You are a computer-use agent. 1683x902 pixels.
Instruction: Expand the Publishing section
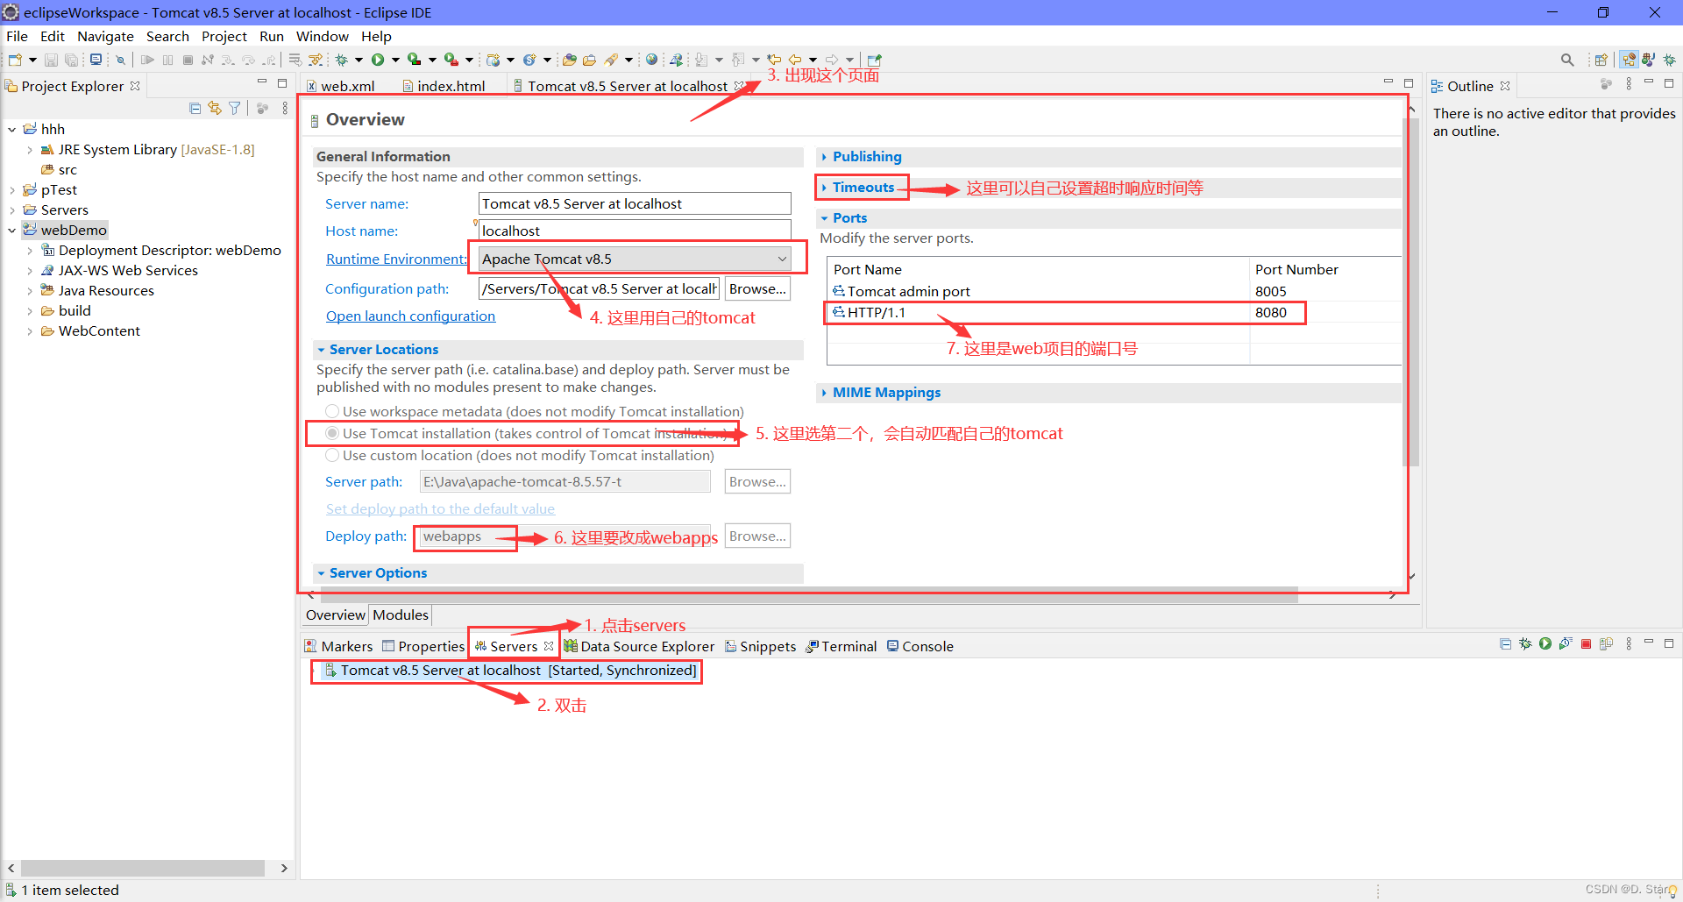click(x=824, y=157)
